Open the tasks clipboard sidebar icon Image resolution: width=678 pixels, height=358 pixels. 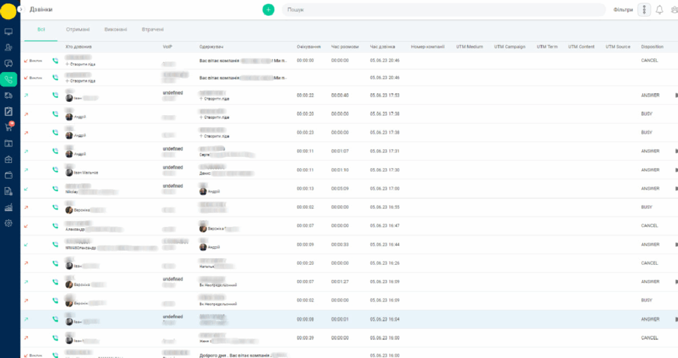click(x=9, y=111)
